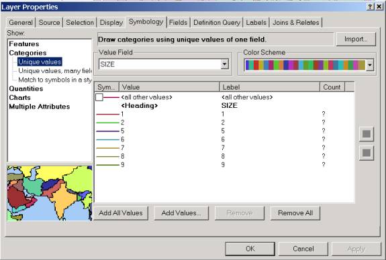386x260 pixels.
Task: Click the SIZE heading label
Action: pos(229,106)
